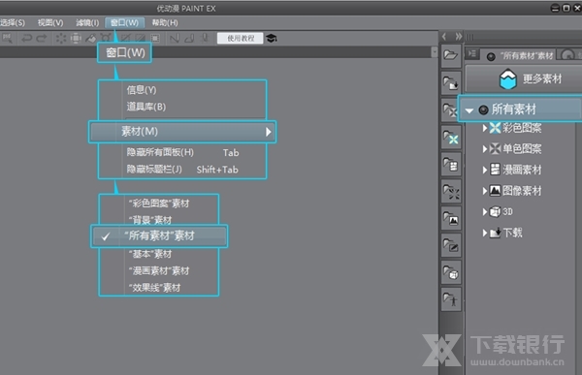Choose 道具库(B) in the window menu
The height and width of the screenshot is (375, 582).
pos(146,107)
